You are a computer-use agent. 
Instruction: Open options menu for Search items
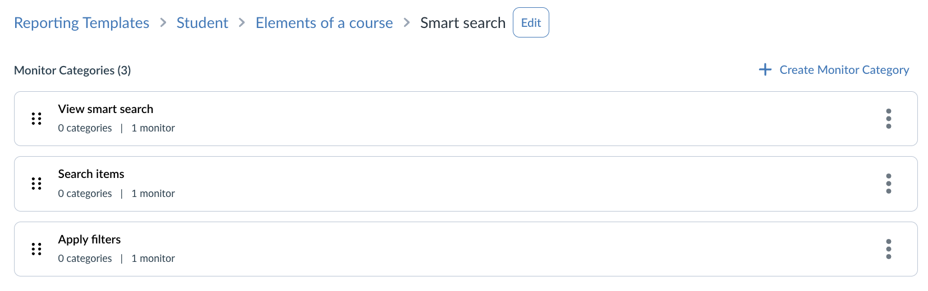pyautogui.click(x=888, y=184)
